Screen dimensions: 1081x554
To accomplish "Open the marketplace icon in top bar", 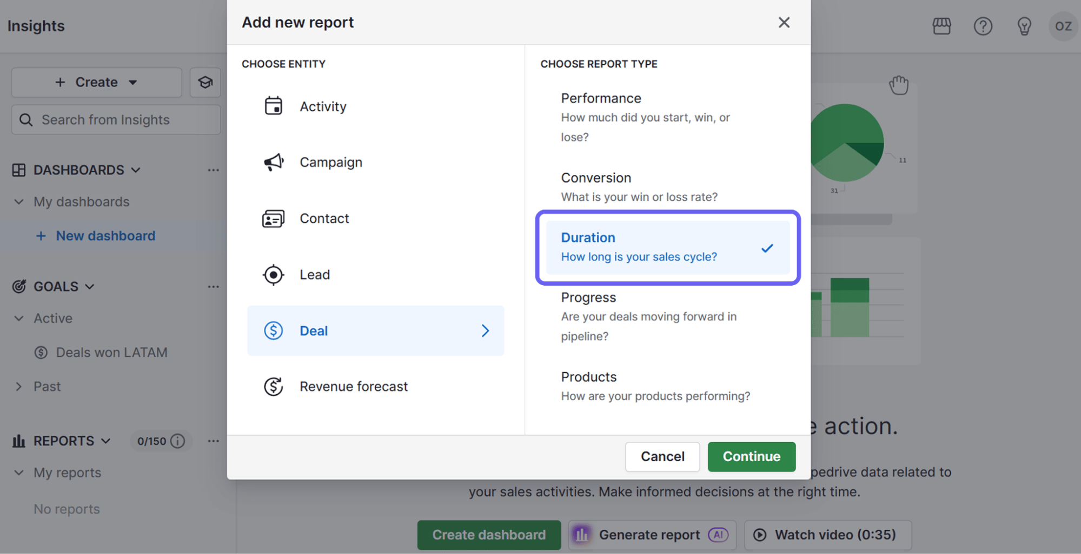I will click(941, 26).
